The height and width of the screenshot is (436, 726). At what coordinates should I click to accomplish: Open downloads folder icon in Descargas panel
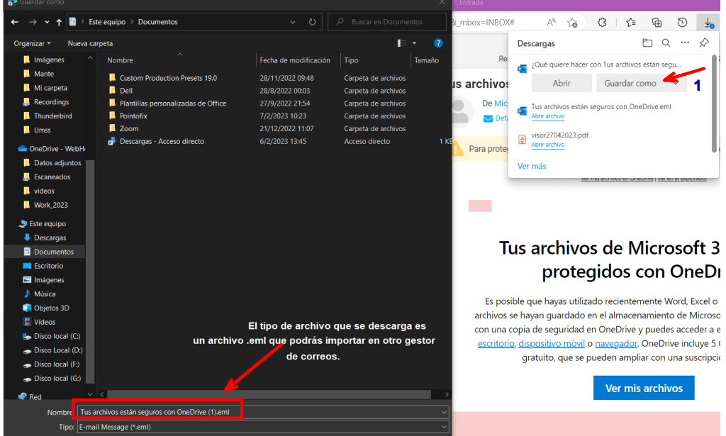click(647, 43)
